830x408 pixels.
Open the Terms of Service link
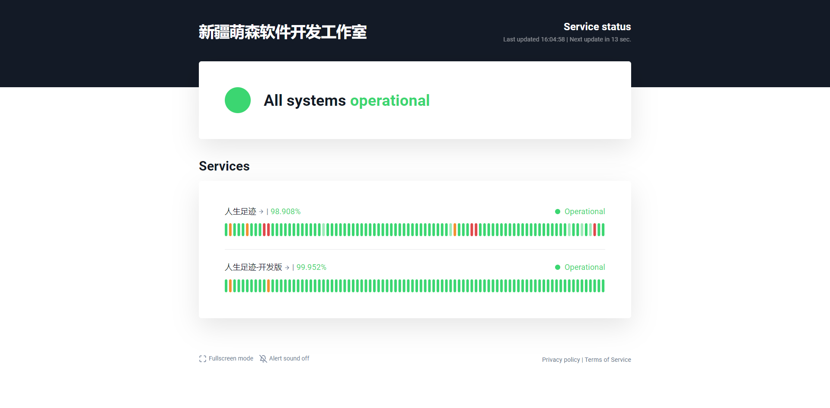(607, 360)
